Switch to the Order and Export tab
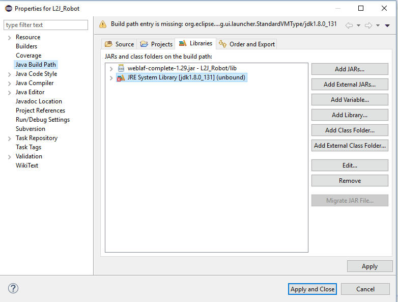The width and height of the screenshot is (398, 302). 247,44
